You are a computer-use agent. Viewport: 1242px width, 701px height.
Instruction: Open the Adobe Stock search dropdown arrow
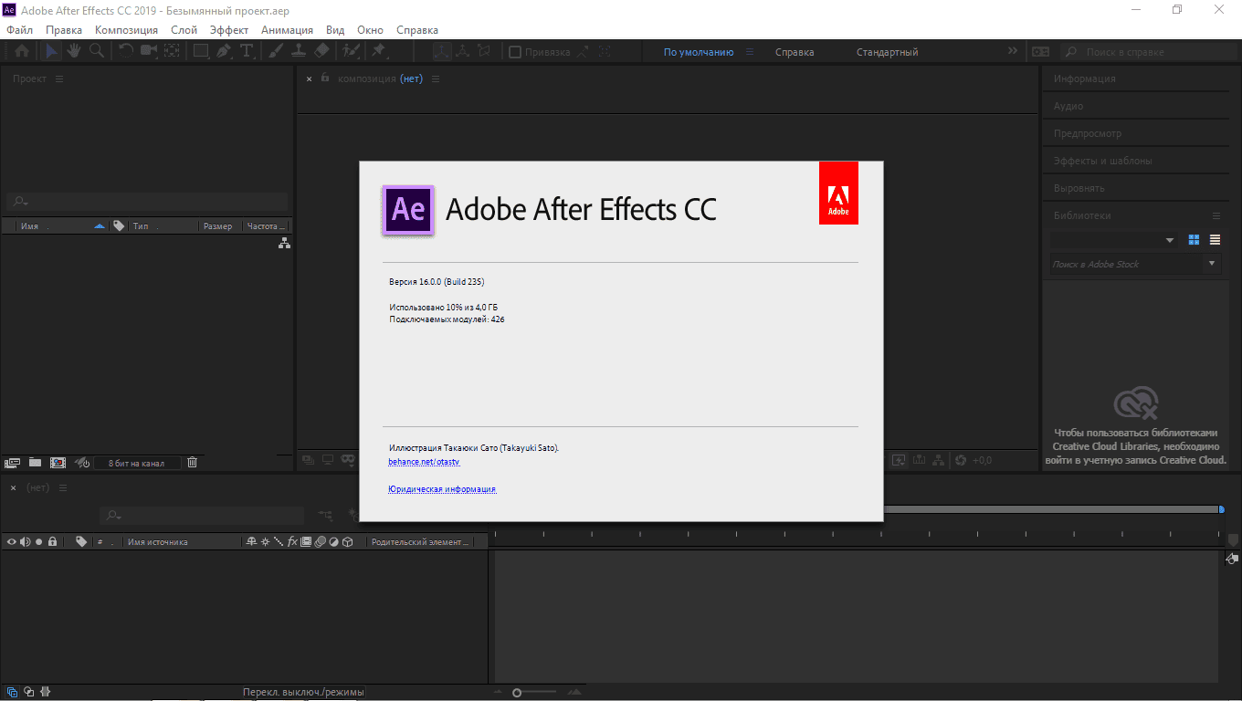(x=1213, y=264)
